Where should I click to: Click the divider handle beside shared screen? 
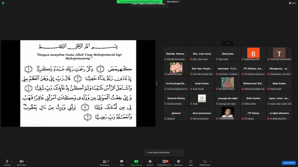coord(156,83)
